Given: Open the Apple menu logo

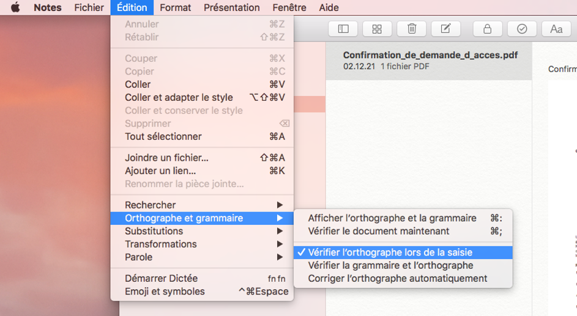Looking at the screenshot, I should tap(15, 7).
